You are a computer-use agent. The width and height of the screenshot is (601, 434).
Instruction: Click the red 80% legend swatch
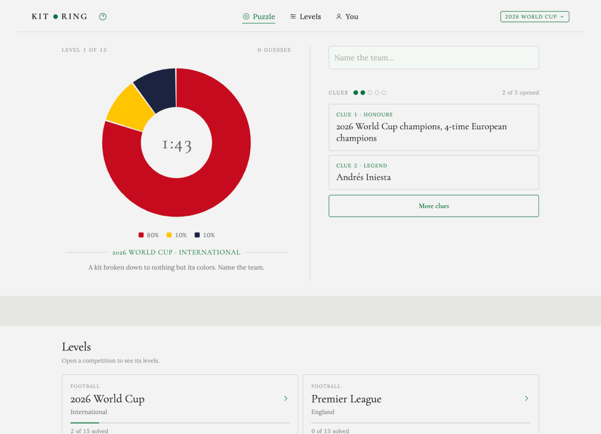141,235
